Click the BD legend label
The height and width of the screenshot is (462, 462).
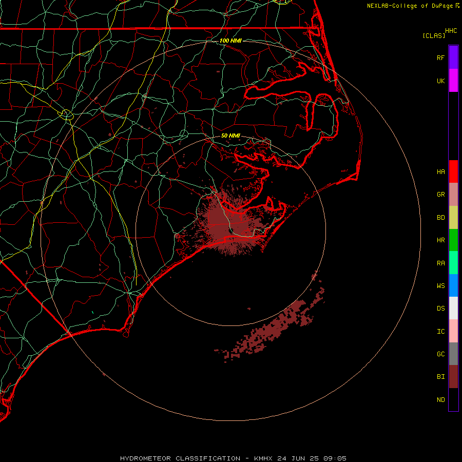[440, 218]
